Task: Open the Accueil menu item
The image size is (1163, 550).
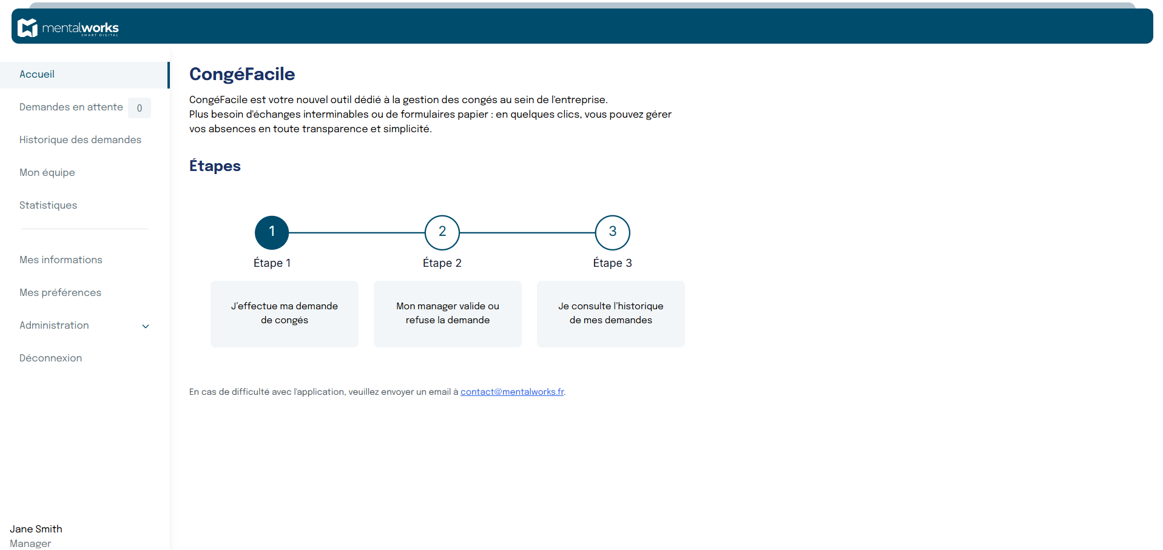Action: click(37, 75)
